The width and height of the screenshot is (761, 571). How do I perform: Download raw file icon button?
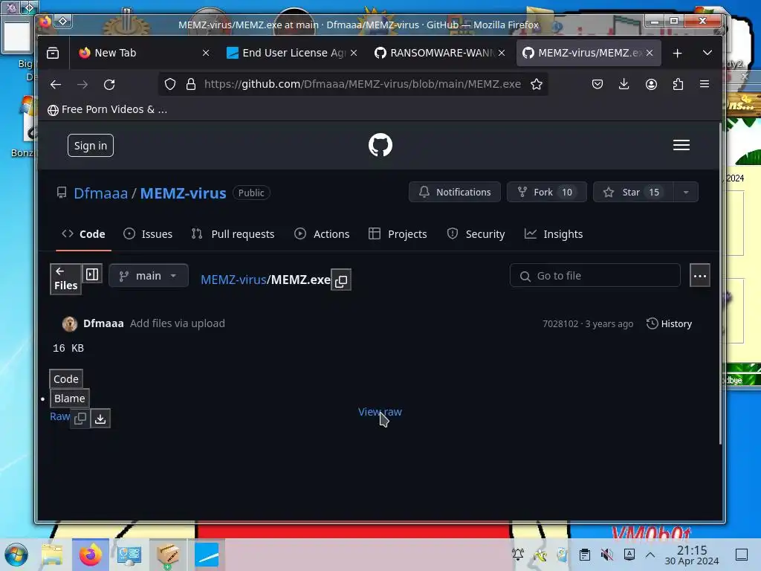[100, 418]
